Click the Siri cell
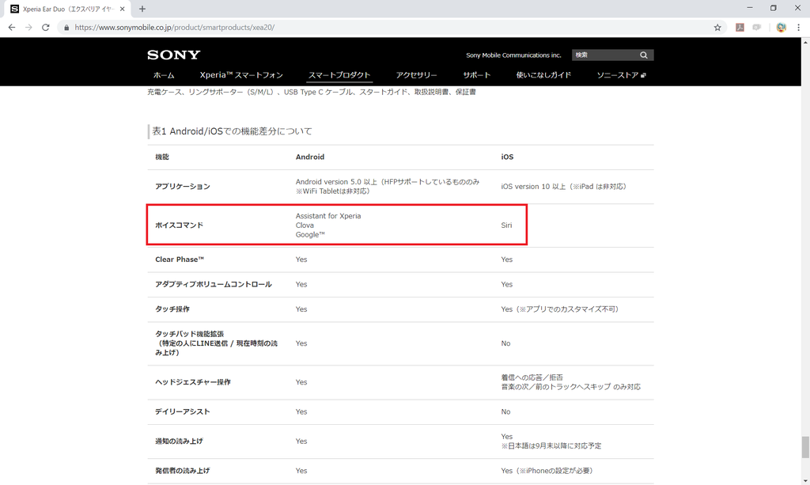 tap(506, 225)
